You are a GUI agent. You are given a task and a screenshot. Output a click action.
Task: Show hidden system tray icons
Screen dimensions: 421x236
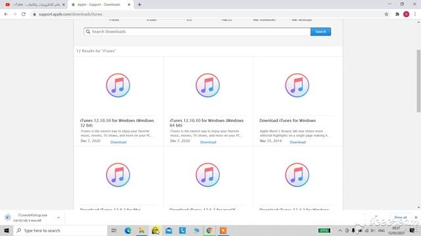pyautogui.click(x=340, y=230)
